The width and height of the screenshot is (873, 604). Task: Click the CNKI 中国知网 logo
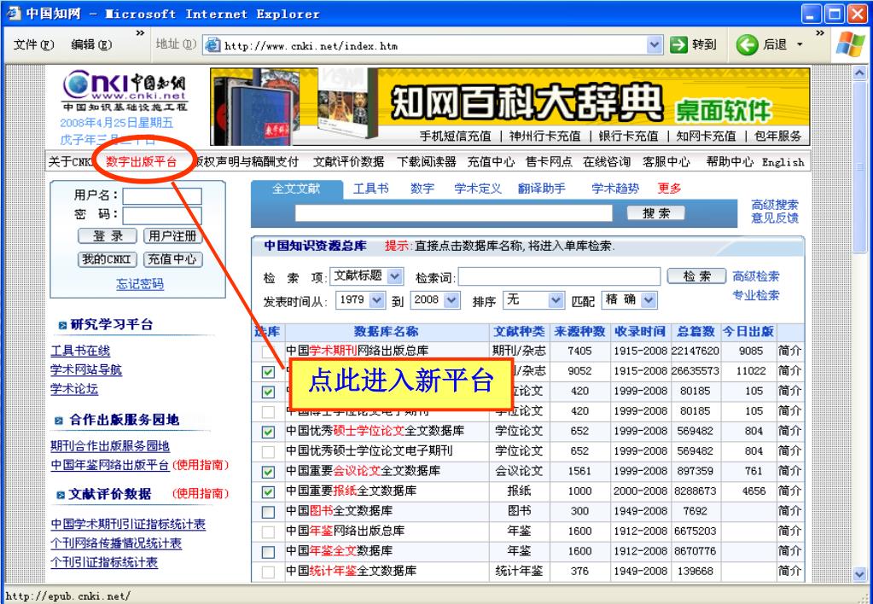[125, 90]
